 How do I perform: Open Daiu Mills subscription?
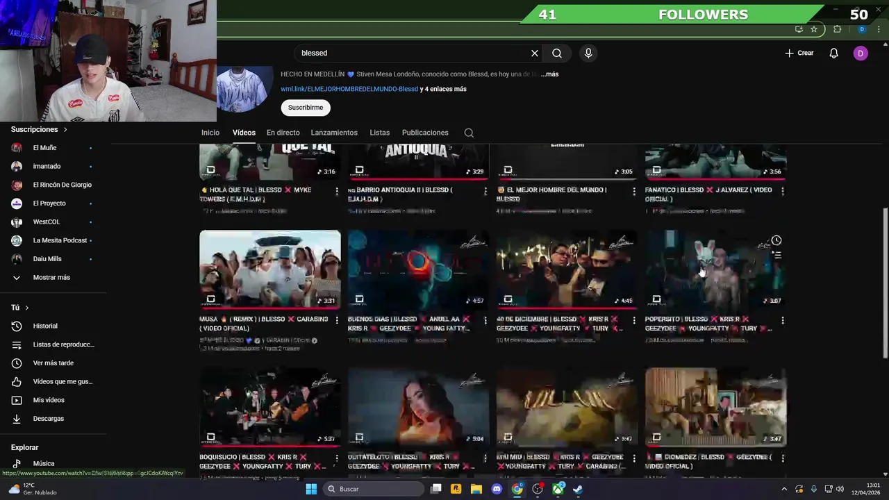point(53,259)
